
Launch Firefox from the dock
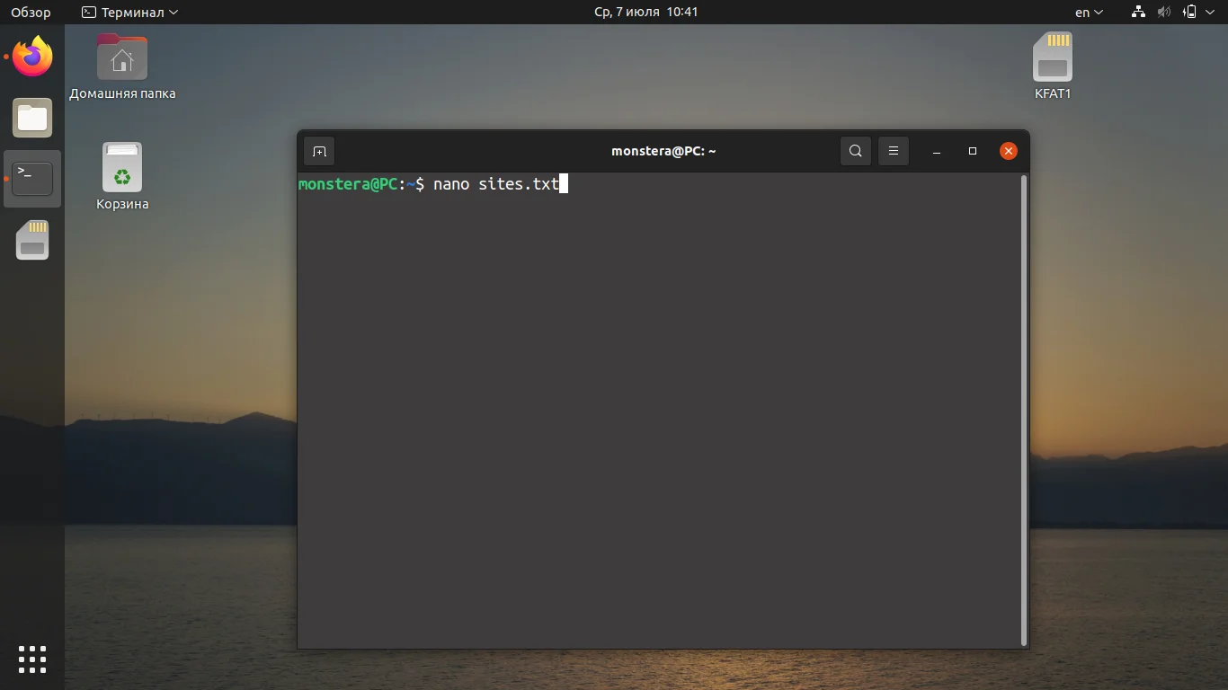coord(32,57)
